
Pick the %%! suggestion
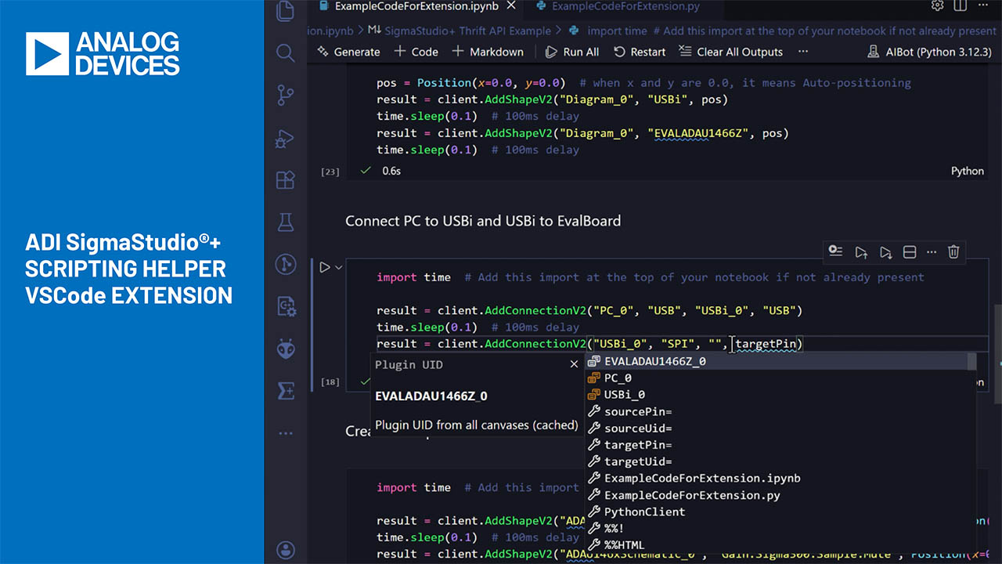[780, 528]
